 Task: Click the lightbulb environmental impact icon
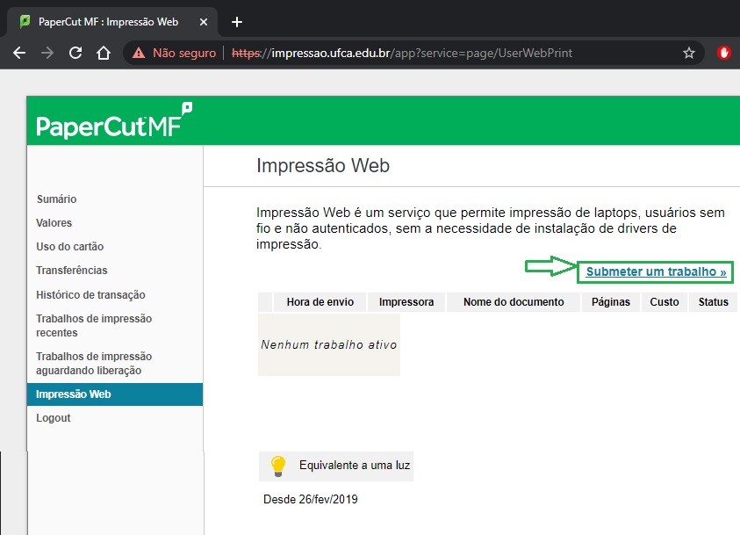coord(278,466)
